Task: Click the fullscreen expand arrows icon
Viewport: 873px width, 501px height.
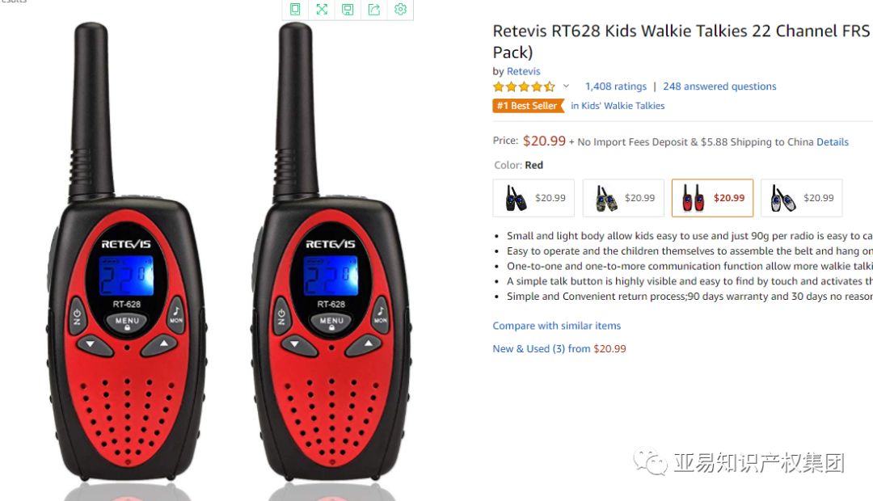Action: coord(322,9)
